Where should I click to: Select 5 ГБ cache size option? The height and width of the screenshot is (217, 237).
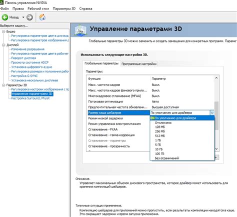[182, 145]
